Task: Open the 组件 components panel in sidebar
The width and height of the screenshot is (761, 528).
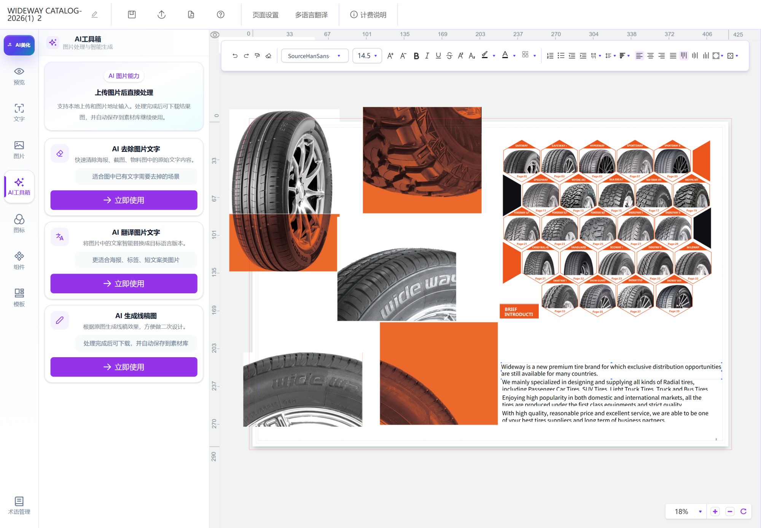Action: tap(19, 261)
